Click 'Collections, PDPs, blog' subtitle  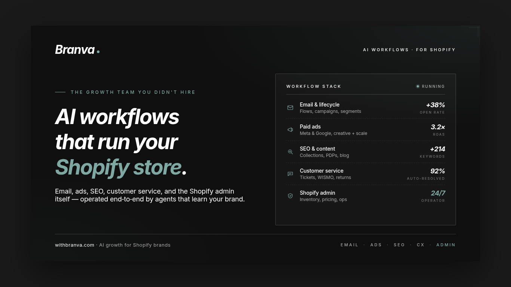point(324,155)
